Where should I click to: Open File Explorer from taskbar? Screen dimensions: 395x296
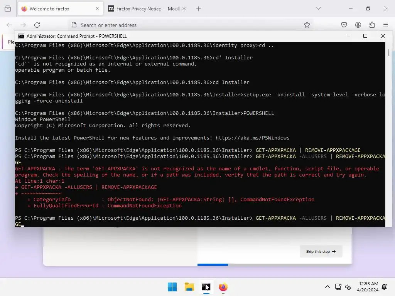point(189,287)
